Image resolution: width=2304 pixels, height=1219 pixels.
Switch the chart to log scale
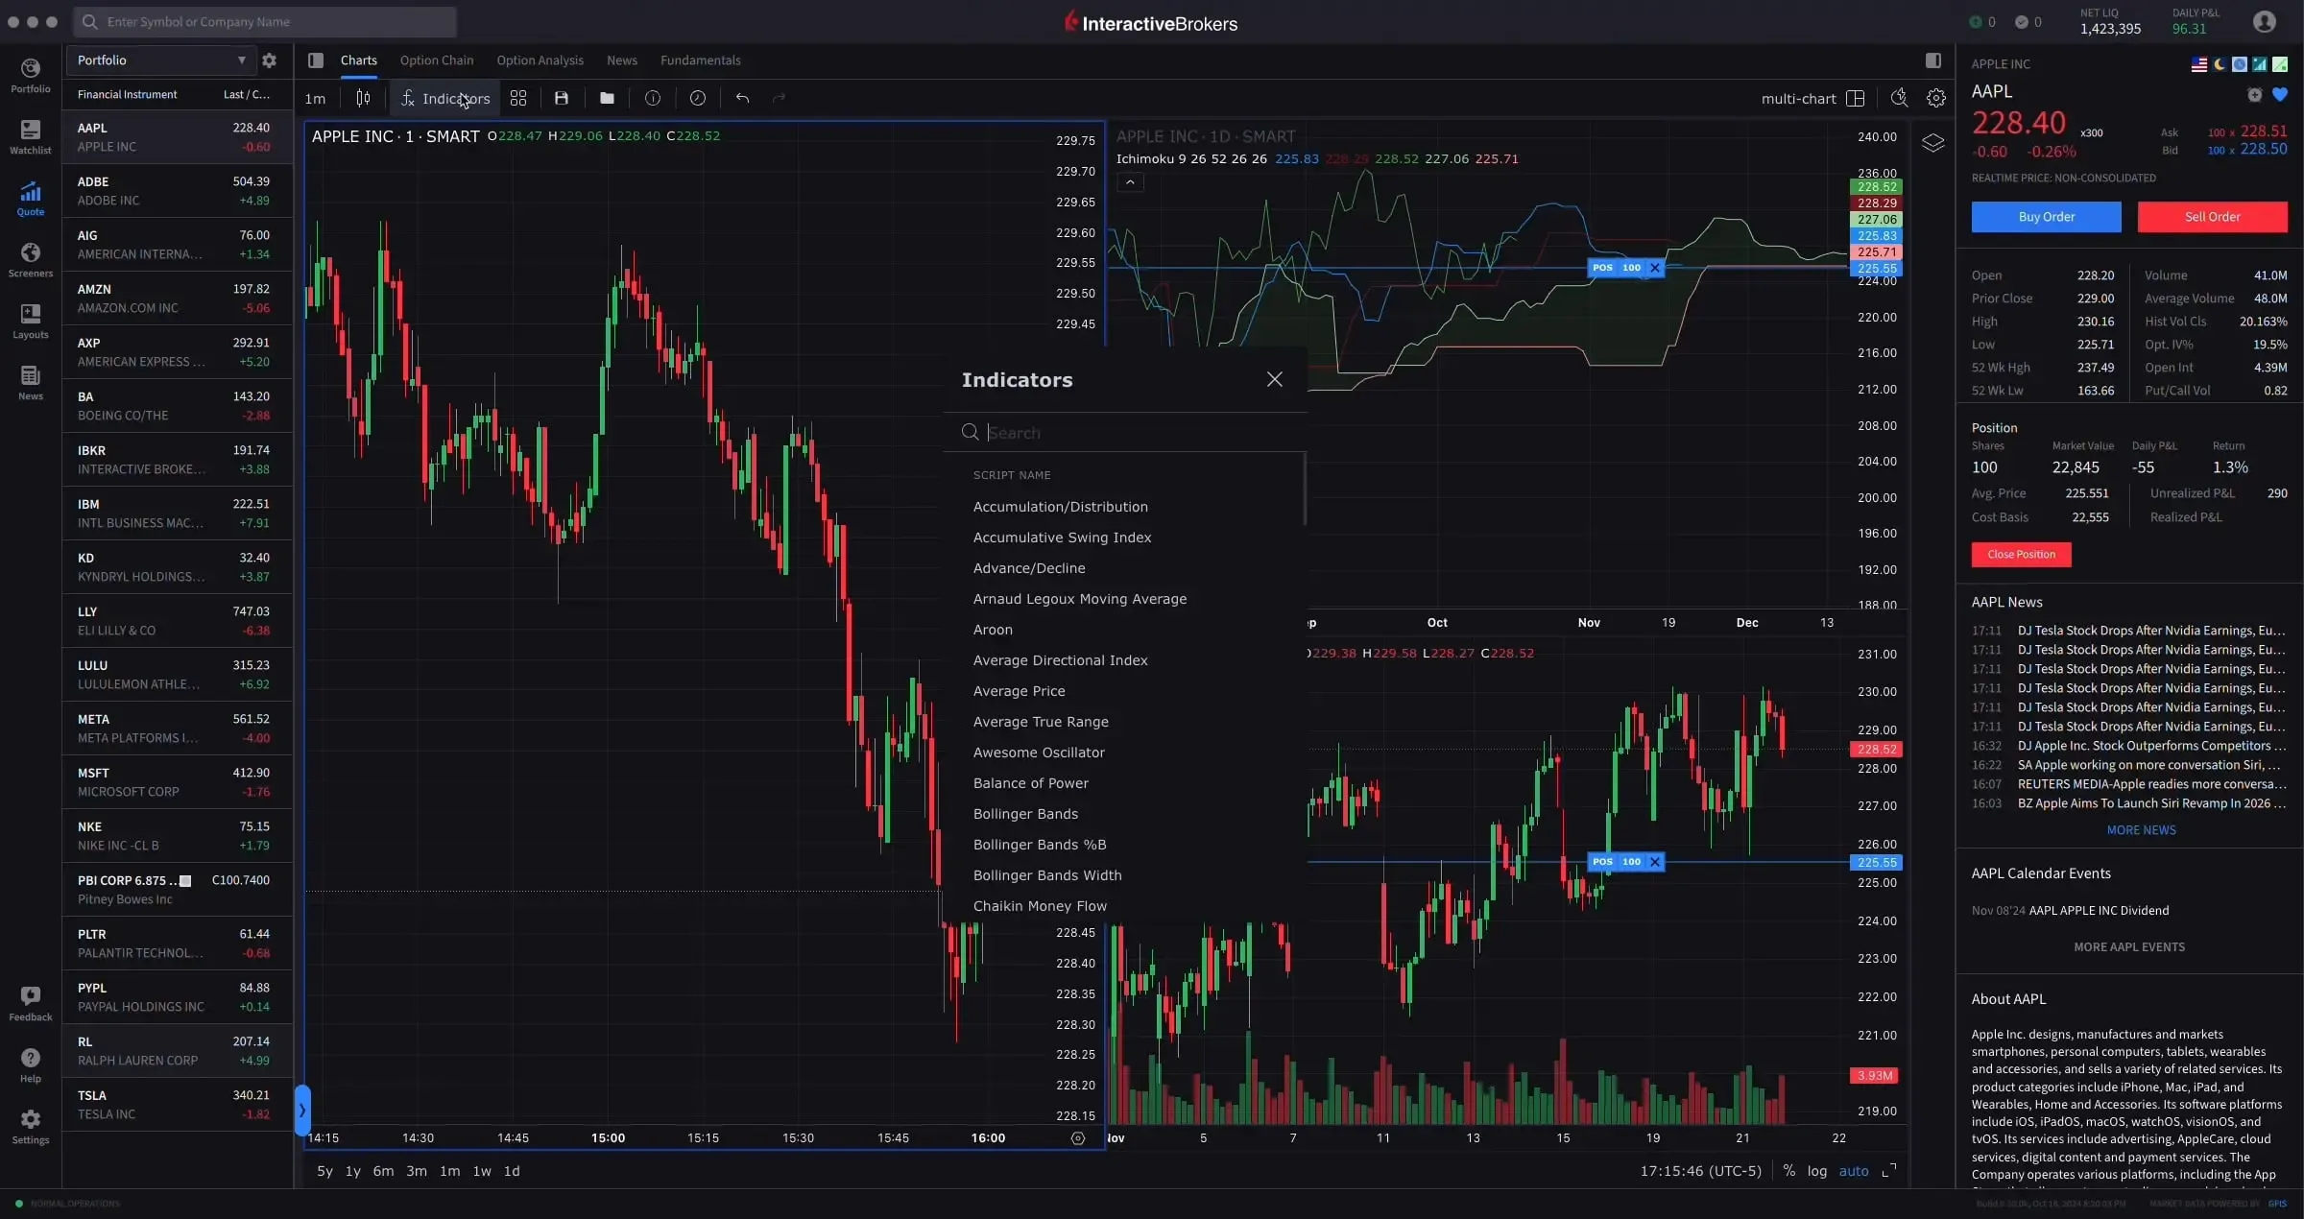(x=1817, y=1171)
